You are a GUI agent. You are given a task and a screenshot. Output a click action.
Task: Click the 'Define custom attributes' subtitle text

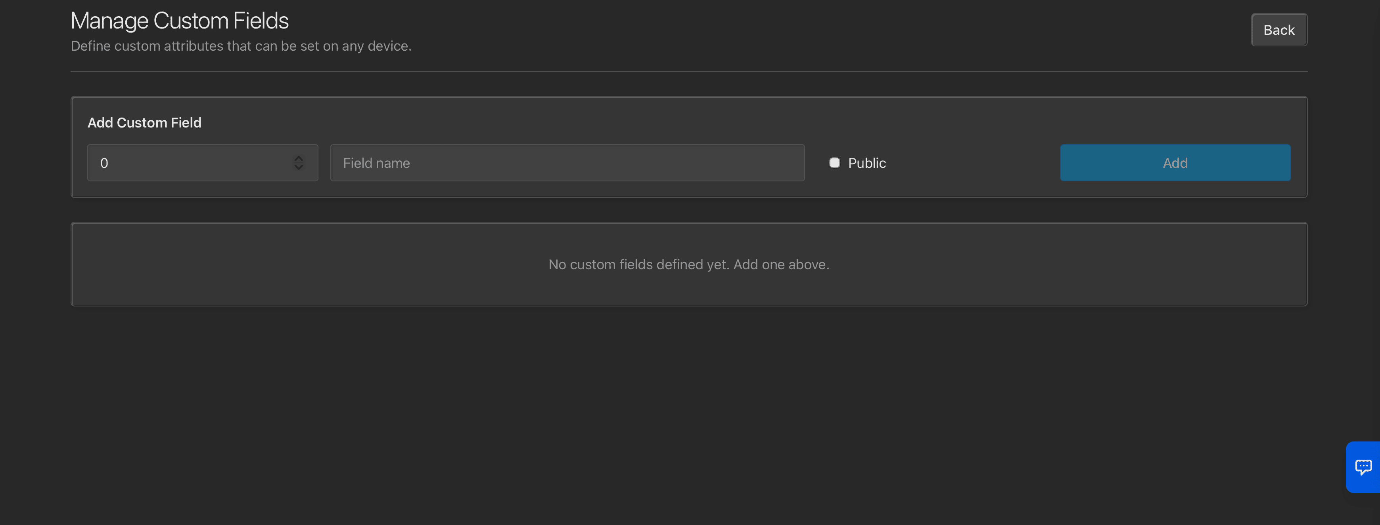coord(241,46)
